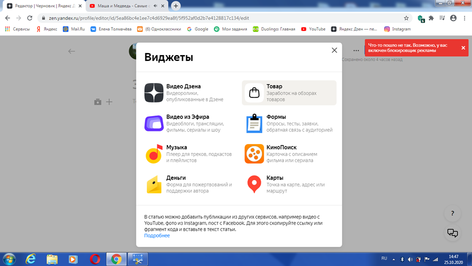
Task: Select the Видео Дзена widget icon
Action: tap(154, 93)
